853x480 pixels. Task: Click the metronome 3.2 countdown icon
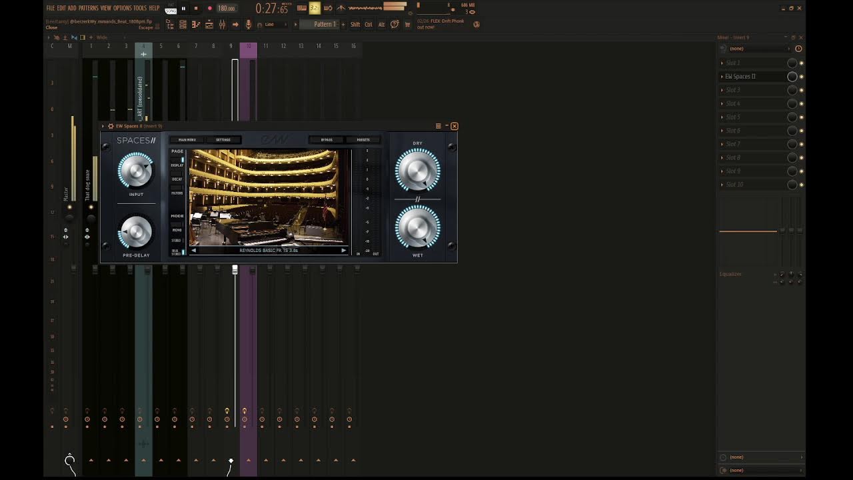pos(315,8)
